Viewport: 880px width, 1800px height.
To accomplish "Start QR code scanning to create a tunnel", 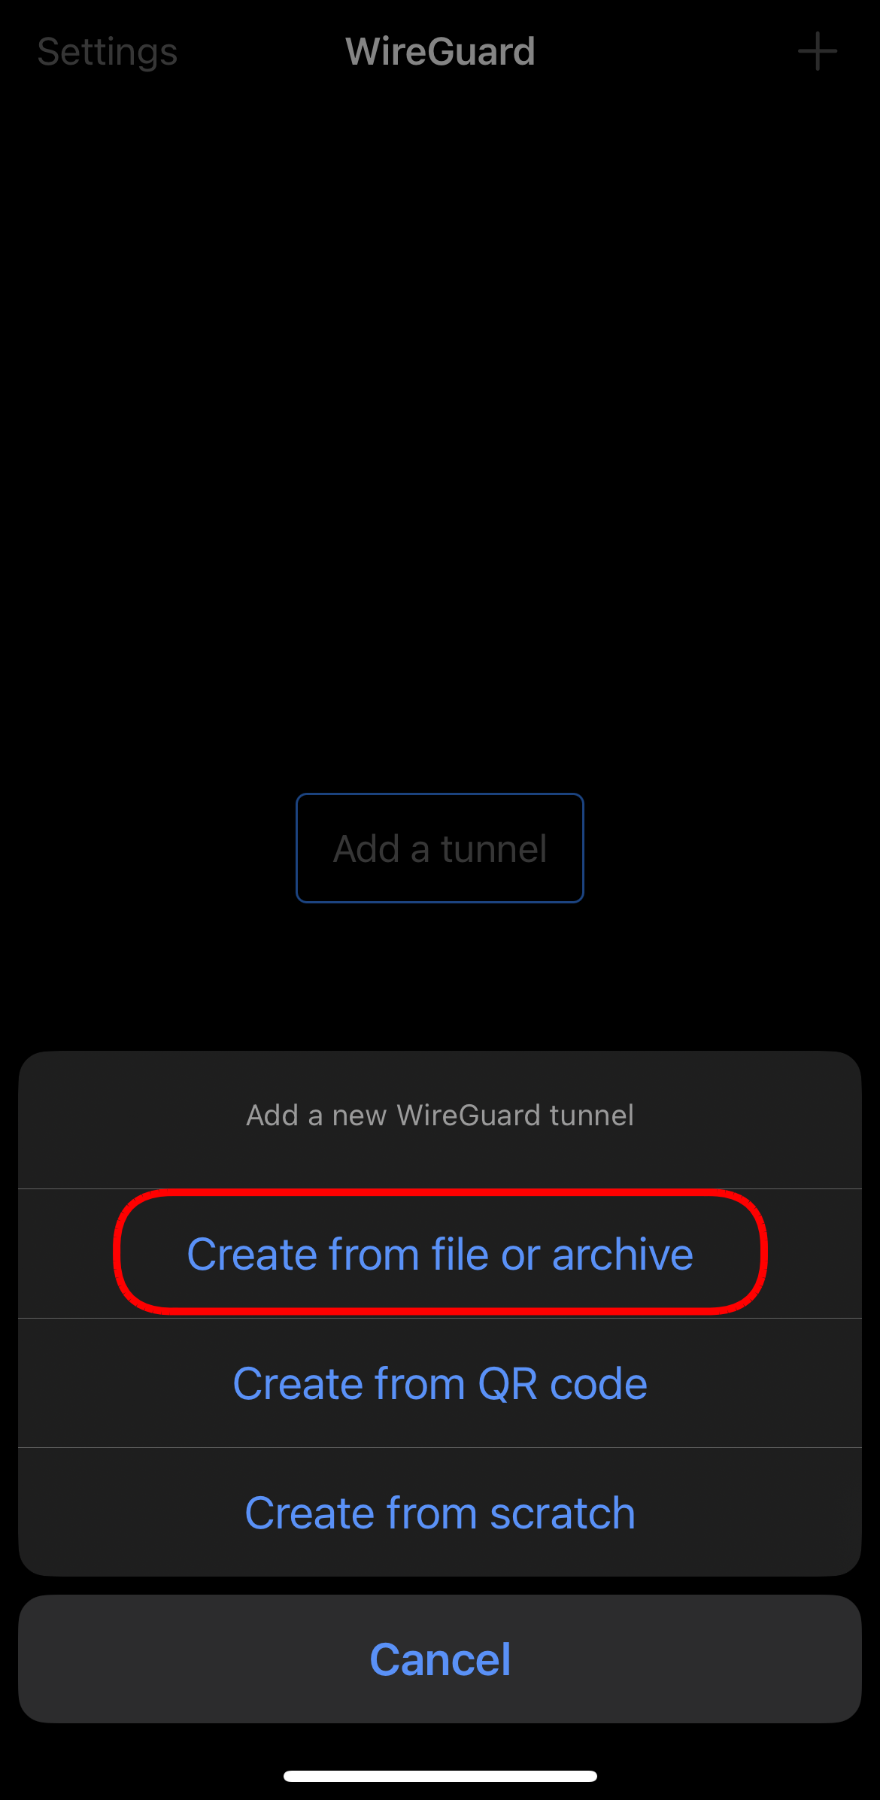I will tap(440, 1383).
